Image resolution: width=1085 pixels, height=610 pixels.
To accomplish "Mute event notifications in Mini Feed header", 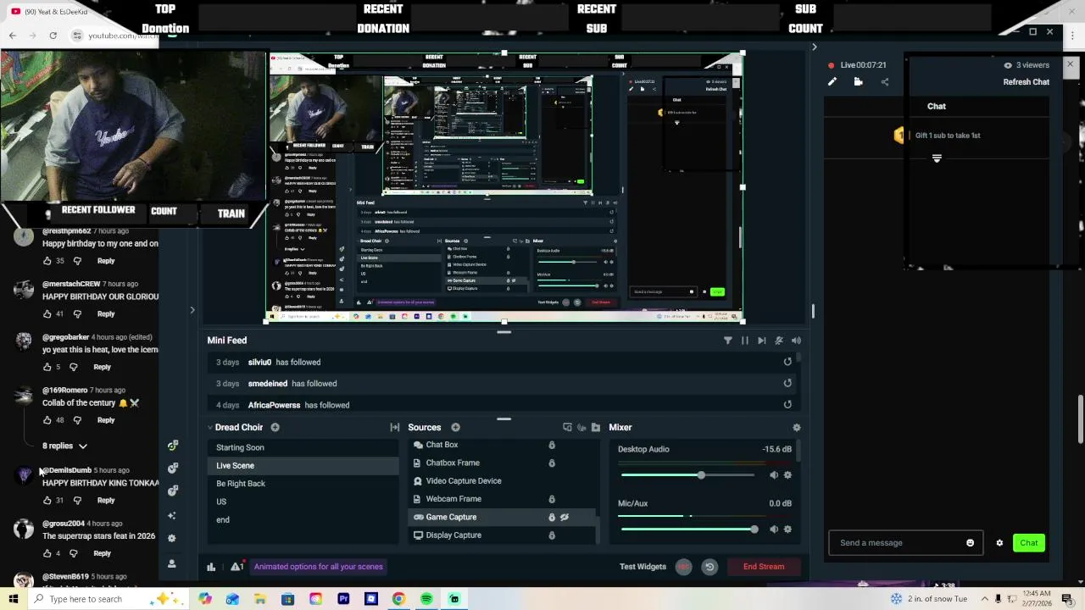I will [779, 341].
